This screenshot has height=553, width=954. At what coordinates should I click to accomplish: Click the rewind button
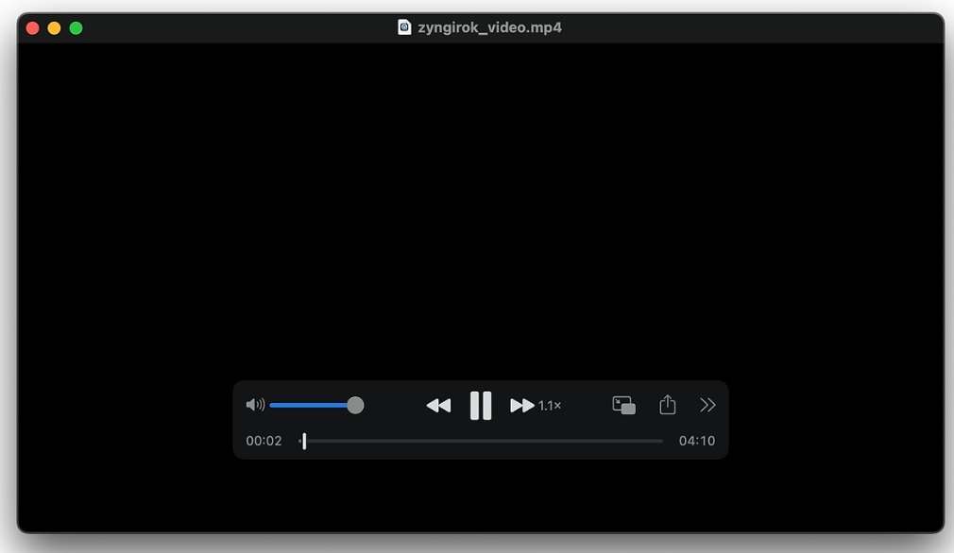(438, 405)
